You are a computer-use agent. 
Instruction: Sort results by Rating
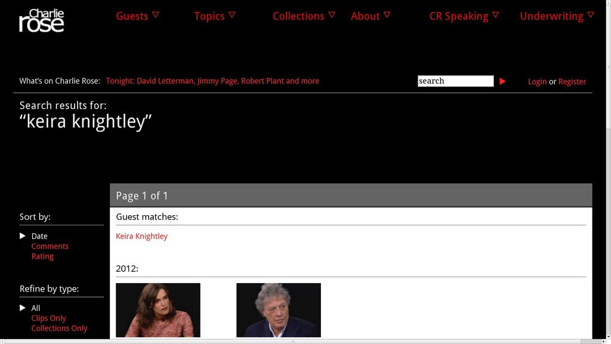[42, 256]
